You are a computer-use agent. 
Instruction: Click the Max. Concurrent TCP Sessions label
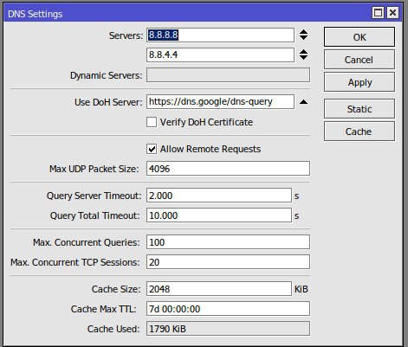point(75,262)
